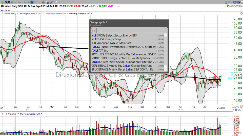Click the gray arrow beside 65.00 price
Image resolution: width=243 pixels, height=136 pixels.
232,23
